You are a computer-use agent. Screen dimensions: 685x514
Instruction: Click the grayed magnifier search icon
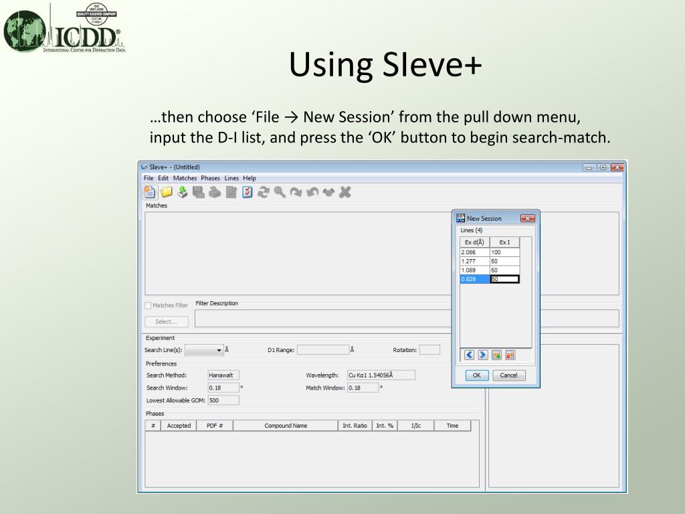(x=280, y=192)
